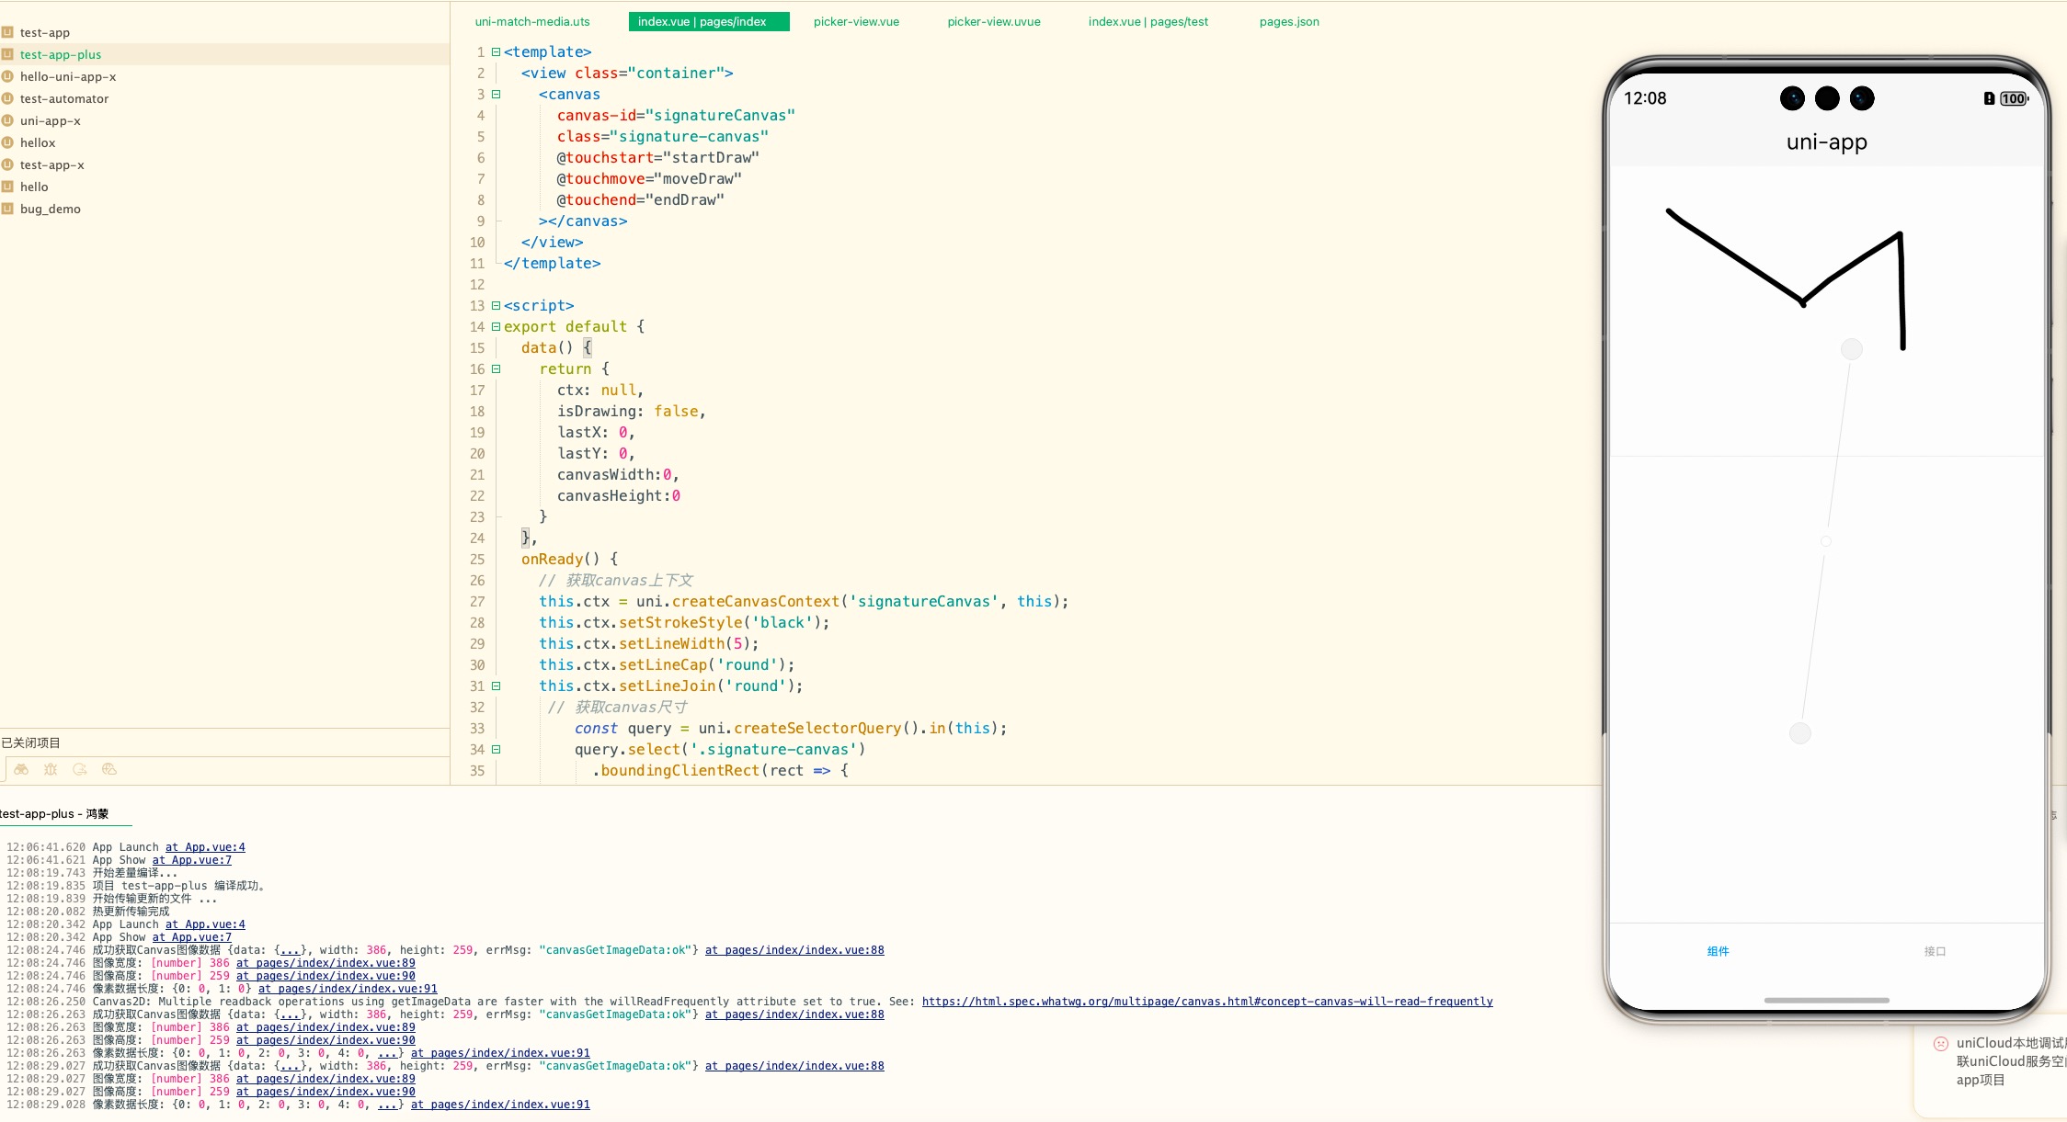This screenshot has width=2067, height=1122.
Task: Click the uni-app-x project icon
Action: pos(7,120)
